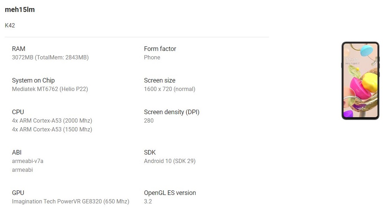Click the K42 model name text
The height and width of the screenshot is (209, 389).
click(x=10, y=26)
